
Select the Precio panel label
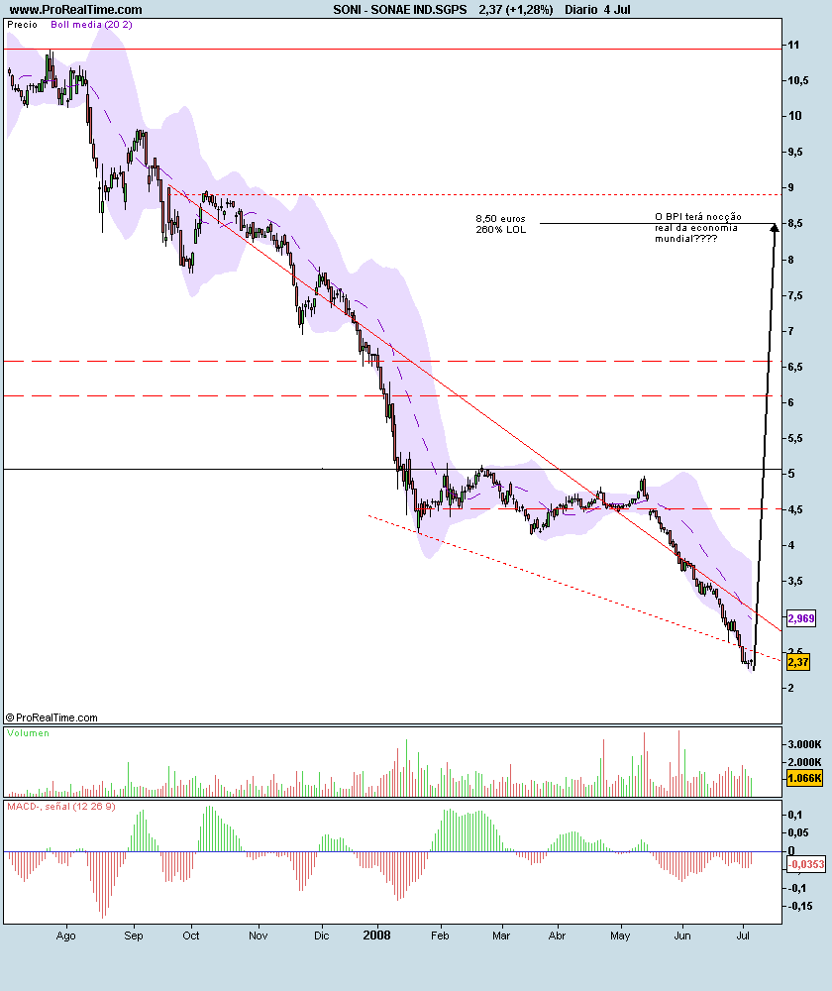tap(22, 25)
